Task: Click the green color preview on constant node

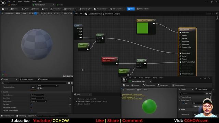Action: click(142, 28)
